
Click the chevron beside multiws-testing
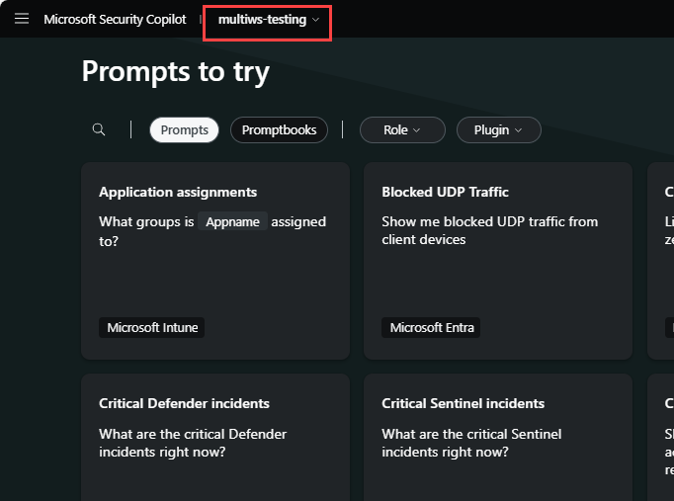pos(316,20)
